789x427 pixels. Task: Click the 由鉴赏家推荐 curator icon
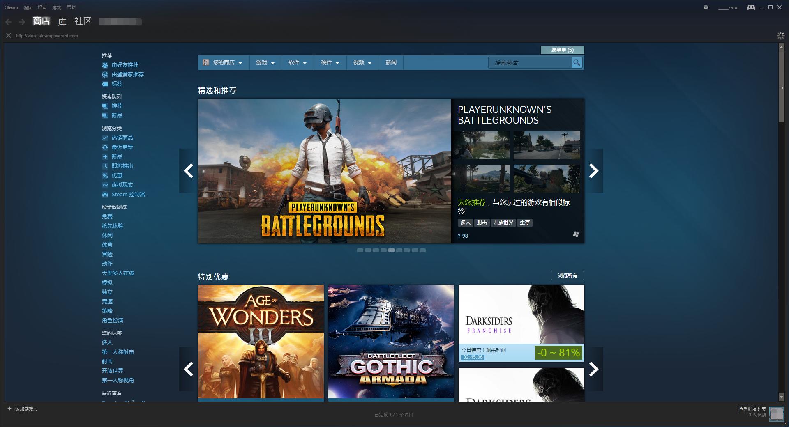tap(106, 74)
